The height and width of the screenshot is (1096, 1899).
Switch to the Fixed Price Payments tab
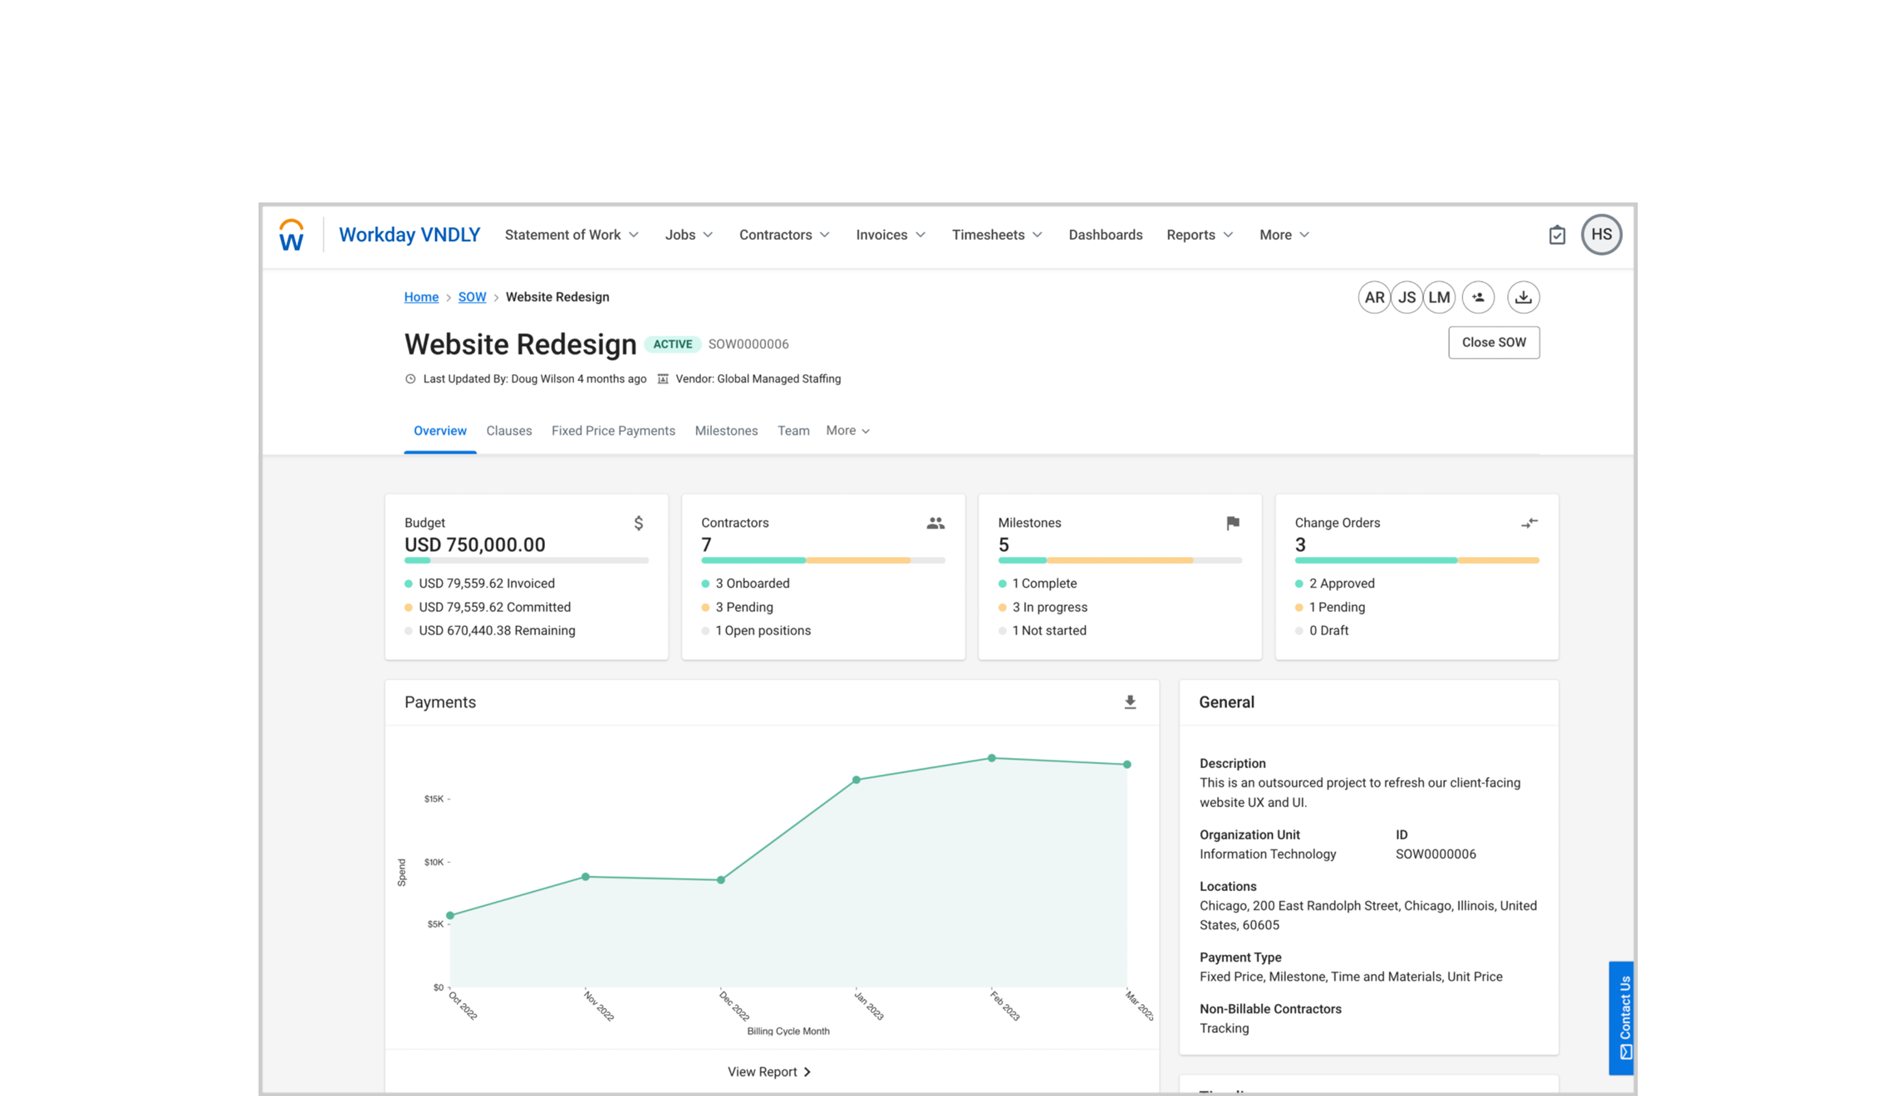click(x=613, y=431)
